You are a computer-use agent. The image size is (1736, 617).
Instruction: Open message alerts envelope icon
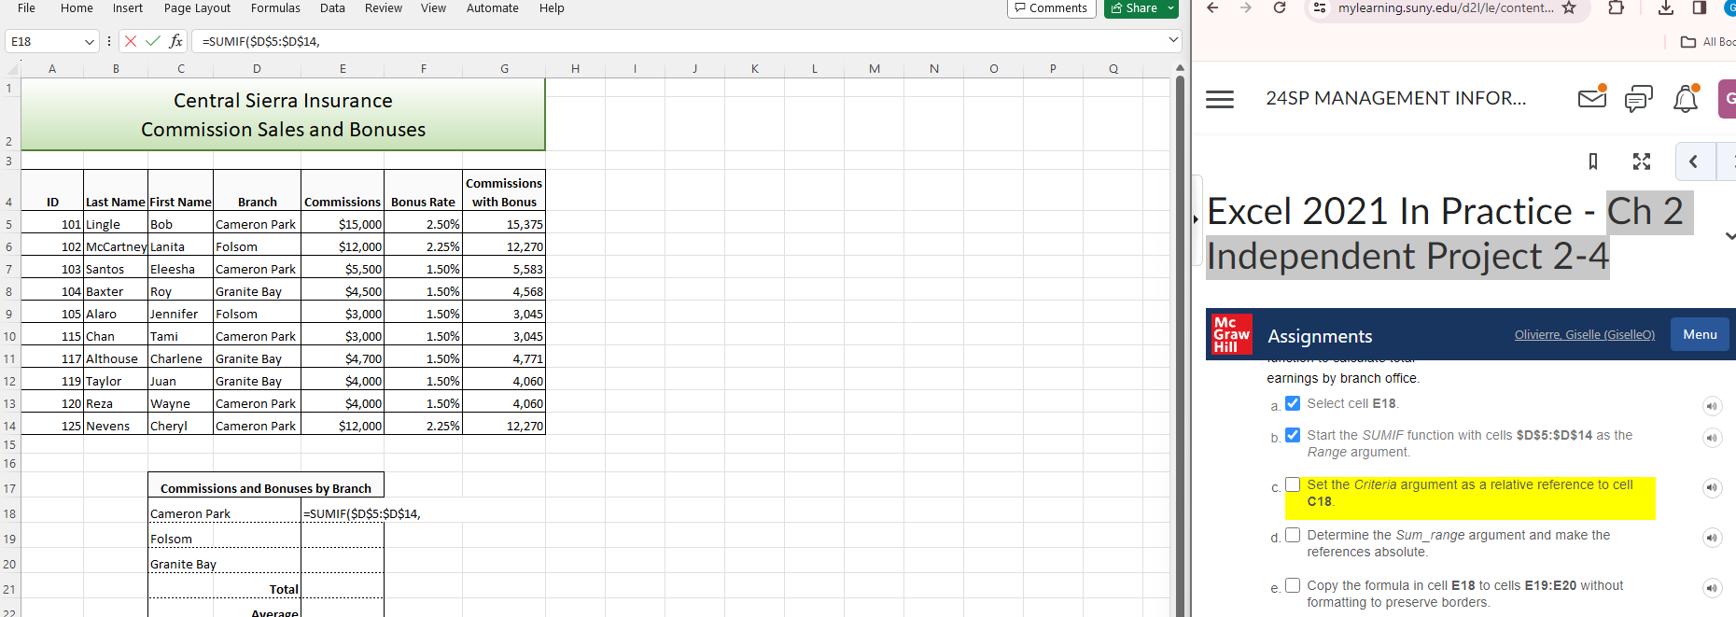click(1592, 97)
